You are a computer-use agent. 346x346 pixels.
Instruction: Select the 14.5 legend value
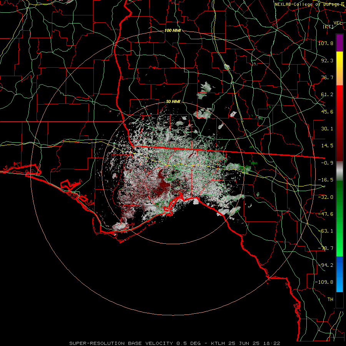click(327, 146)
